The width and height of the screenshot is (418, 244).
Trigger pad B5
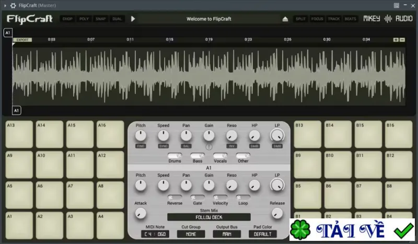(x=308, y=195)
